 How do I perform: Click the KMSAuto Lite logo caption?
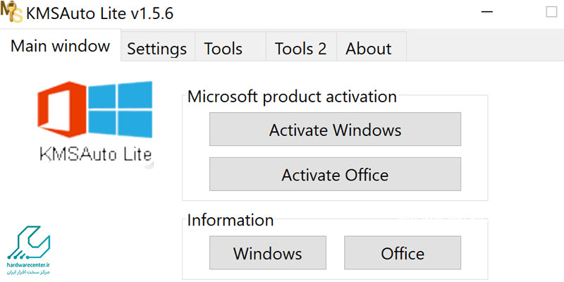click(x=95, y=154)
